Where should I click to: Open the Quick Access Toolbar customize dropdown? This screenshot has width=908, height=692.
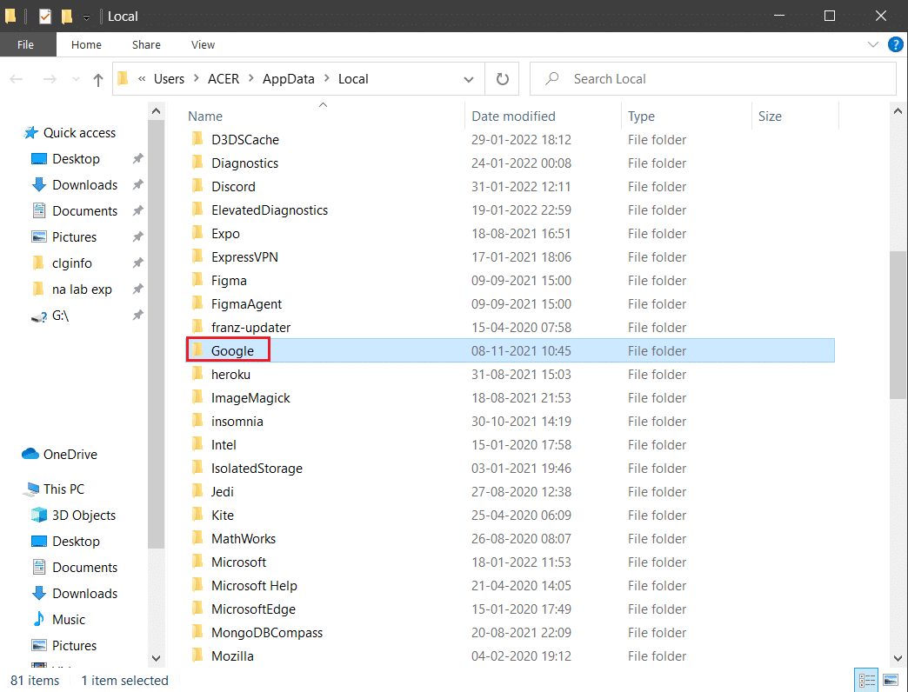tap(84, 16)
